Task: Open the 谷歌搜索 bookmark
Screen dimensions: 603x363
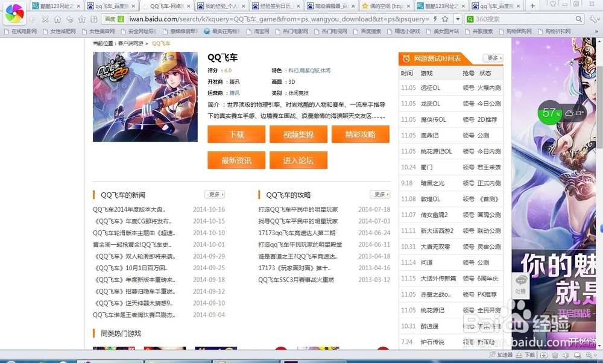Action: coord(479,31)
